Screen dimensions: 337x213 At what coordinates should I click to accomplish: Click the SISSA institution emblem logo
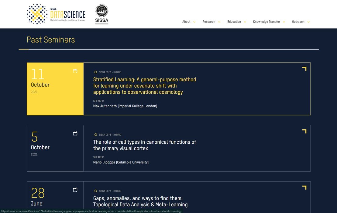pos(102,14)
